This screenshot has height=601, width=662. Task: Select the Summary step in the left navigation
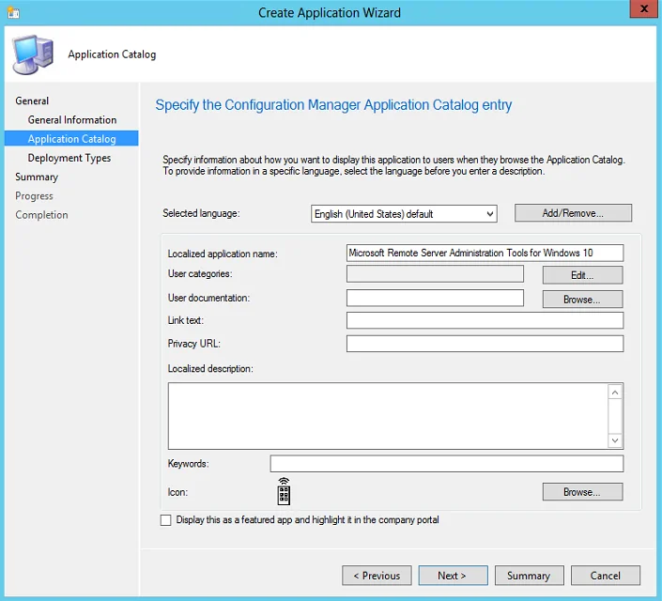(x=37, y=177)
